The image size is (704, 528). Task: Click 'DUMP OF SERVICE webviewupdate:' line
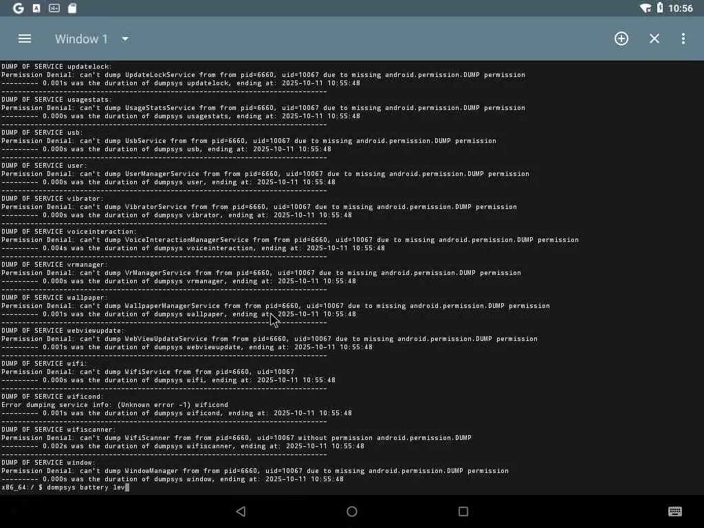point(63,331)
